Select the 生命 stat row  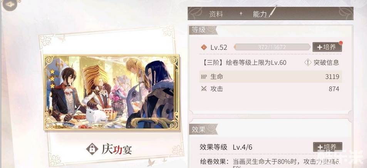(270, 77)
